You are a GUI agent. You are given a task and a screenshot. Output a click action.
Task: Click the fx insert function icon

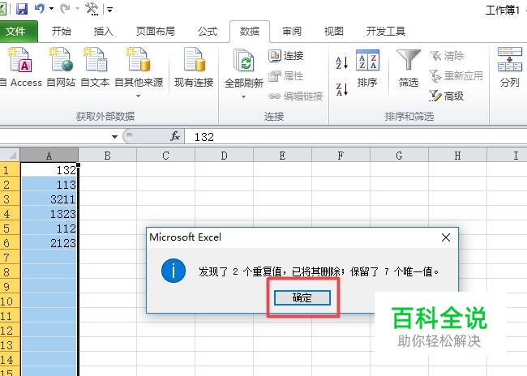point(175,136)
